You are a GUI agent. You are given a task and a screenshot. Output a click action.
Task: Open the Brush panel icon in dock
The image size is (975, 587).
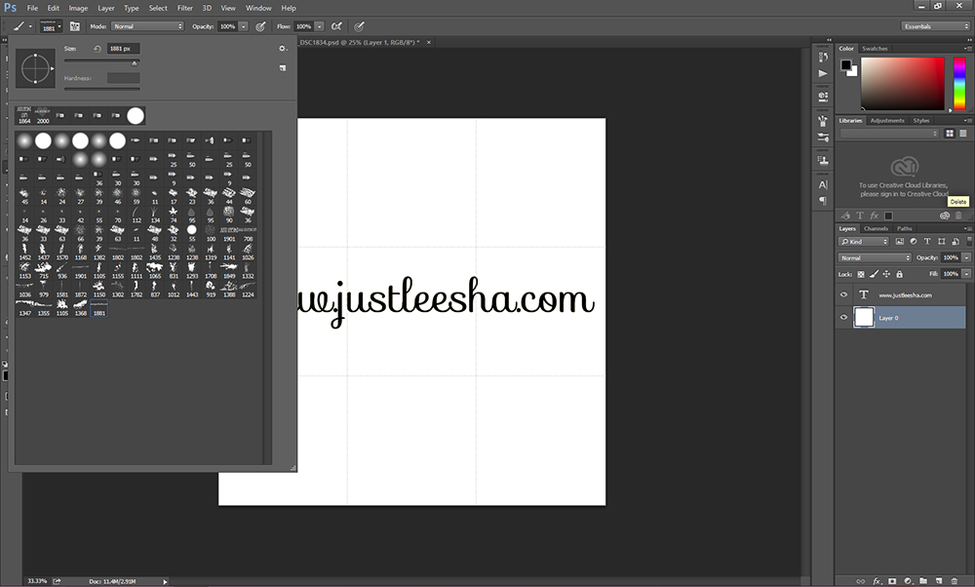[x=823, y=121]
